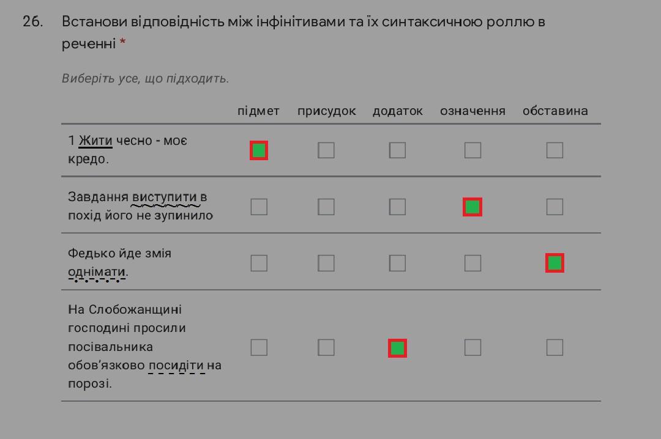The width and height of the screenshot is (661, 439).
Task: Uncheck додаток for 'На Слобожанщині' row
Action: tap(397, 348)
